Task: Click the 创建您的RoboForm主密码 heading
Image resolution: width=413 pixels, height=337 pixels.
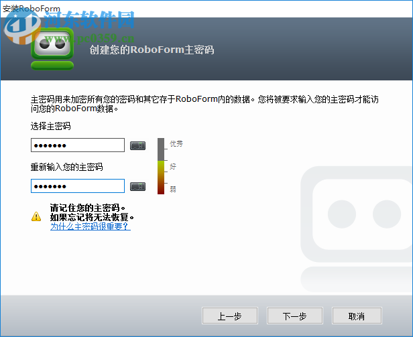Action: tap(152, 50)
